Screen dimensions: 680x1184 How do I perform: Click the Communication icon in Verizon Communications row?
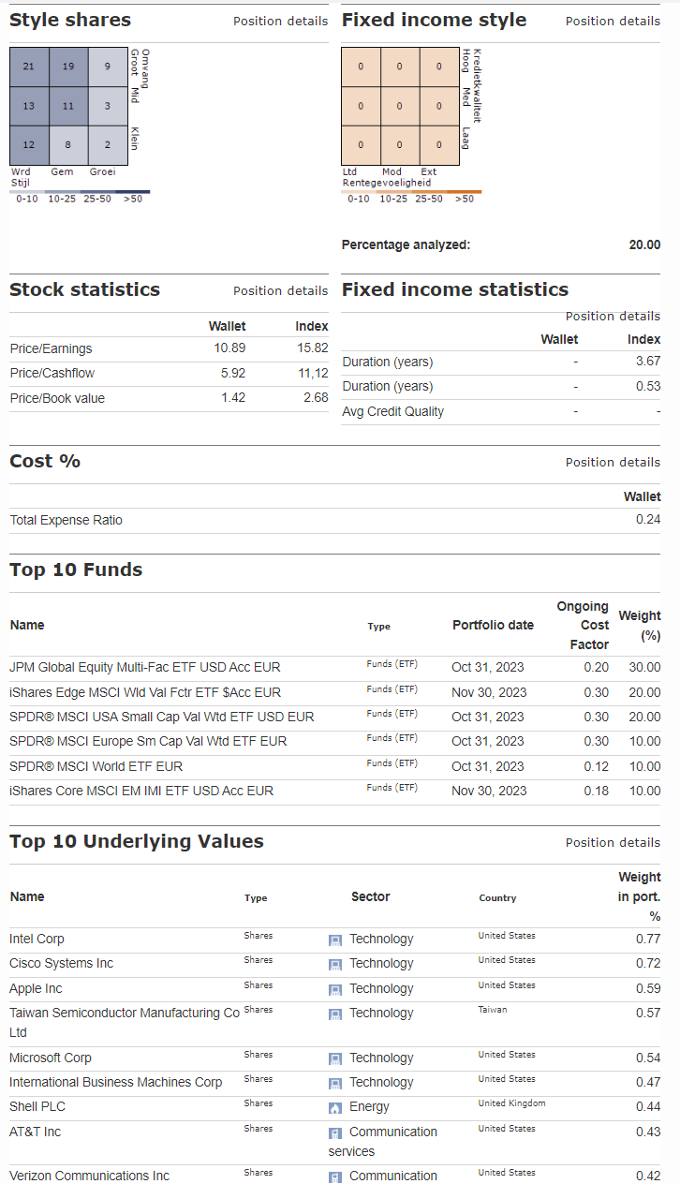(x=334, y=1177)
